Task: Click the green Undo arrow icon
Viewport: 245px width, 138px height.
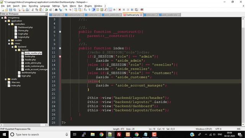Action: 46,10
